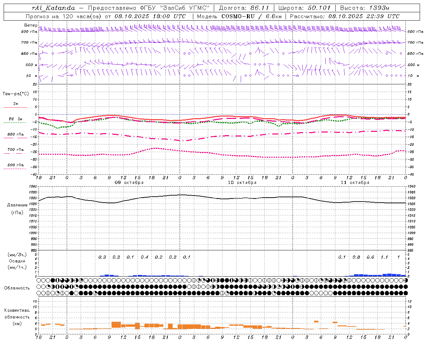This screenshot has width=425, height=340.
Task: Click the 10 м wind level label on the left
Action: click(32, 76)
